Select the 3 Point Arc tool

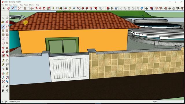(3, 43)
